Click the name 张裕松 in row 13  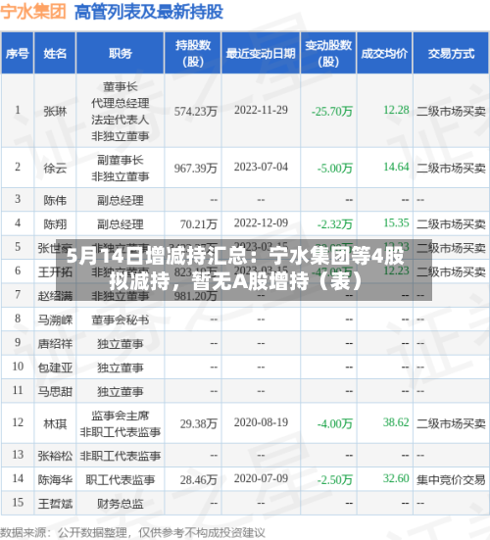(x=55, y=456)
